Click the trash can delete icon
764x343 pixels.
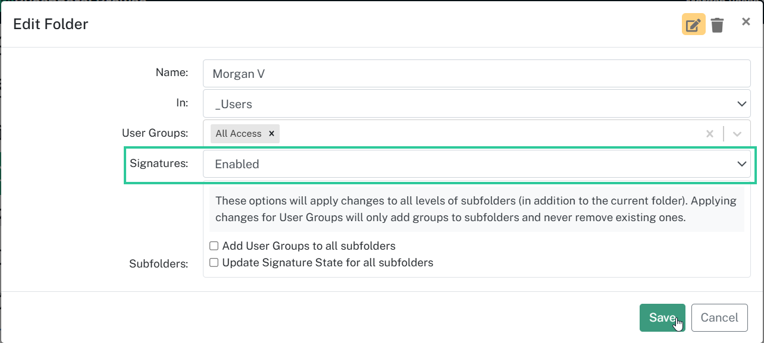(718, 25)
